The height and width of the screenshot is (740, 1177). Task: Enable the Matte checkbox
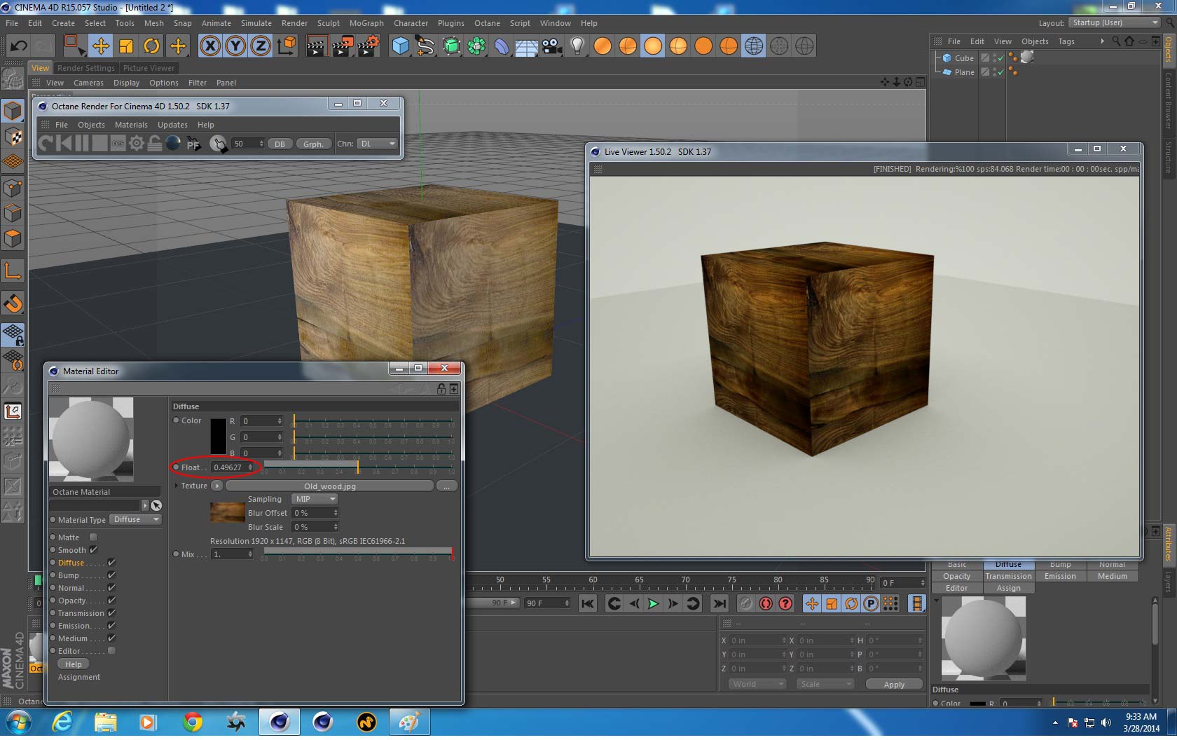pos(93,537)
